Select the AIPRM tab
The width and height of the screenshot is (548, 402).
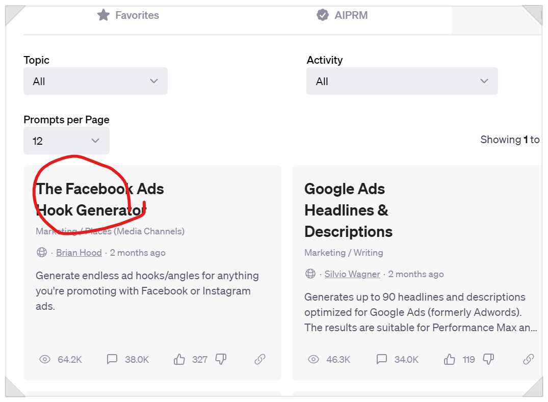(342, 15)
